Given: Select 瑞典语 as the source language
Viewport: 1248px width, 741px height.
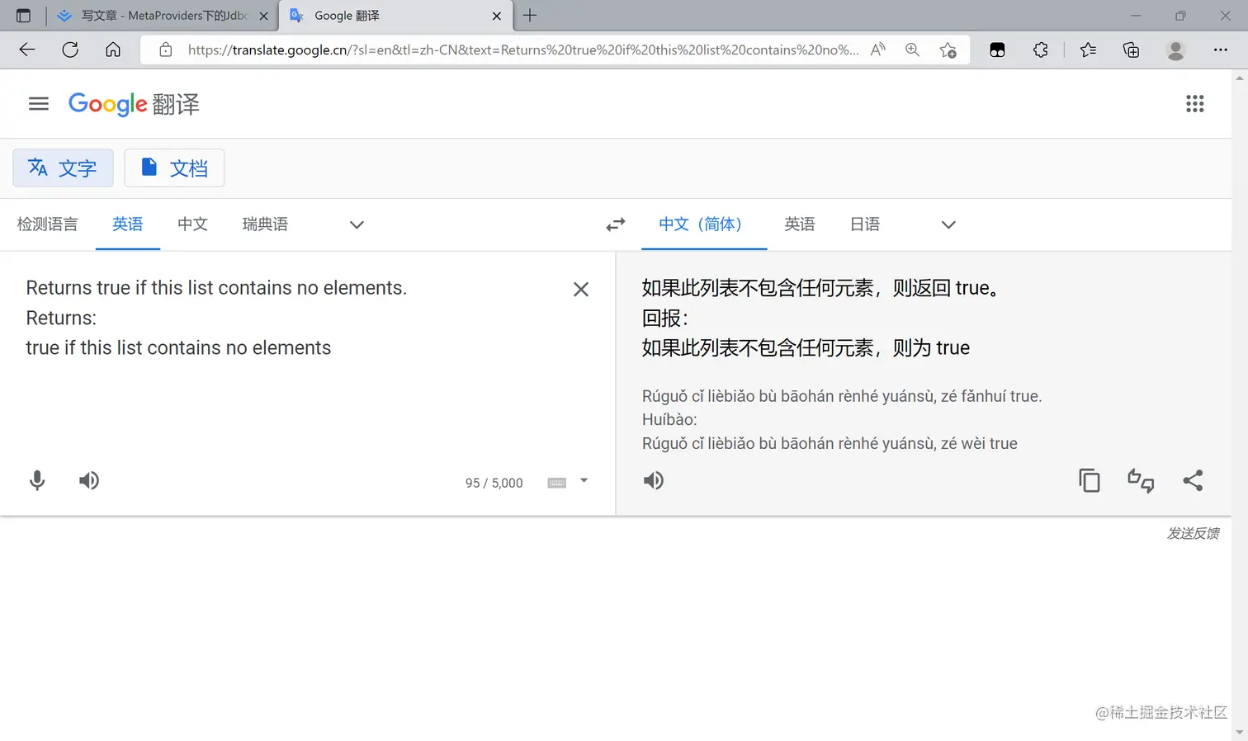Looking at the screenshot, I should pos(265,224).
